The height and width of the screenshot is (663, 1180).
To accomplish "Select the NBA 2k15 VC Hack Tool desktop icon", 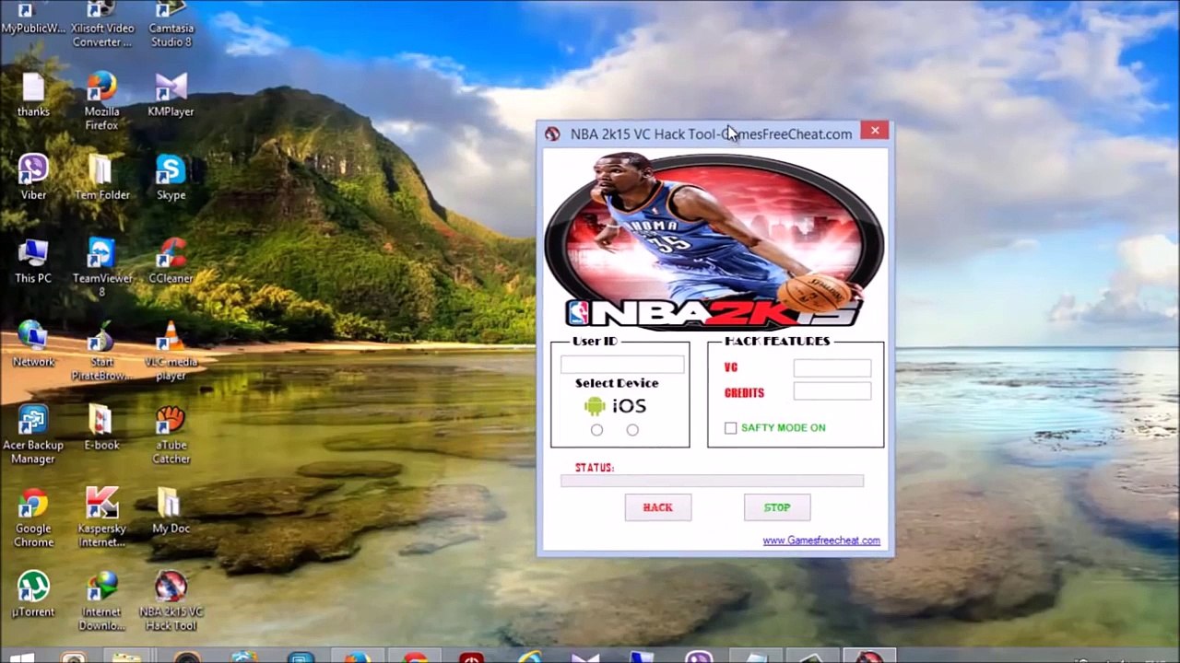I will tap(171, 601).
